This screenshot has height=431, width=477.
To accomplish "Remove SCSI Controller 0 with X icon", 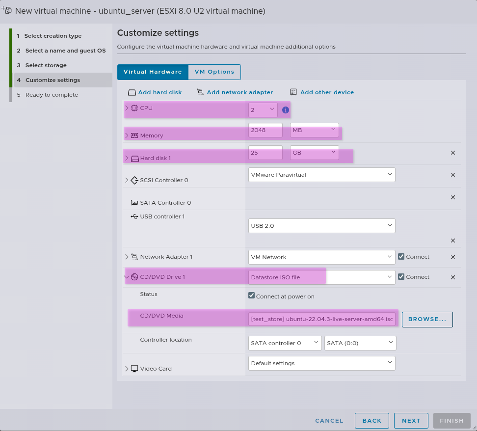I will (x=453, y=175).
